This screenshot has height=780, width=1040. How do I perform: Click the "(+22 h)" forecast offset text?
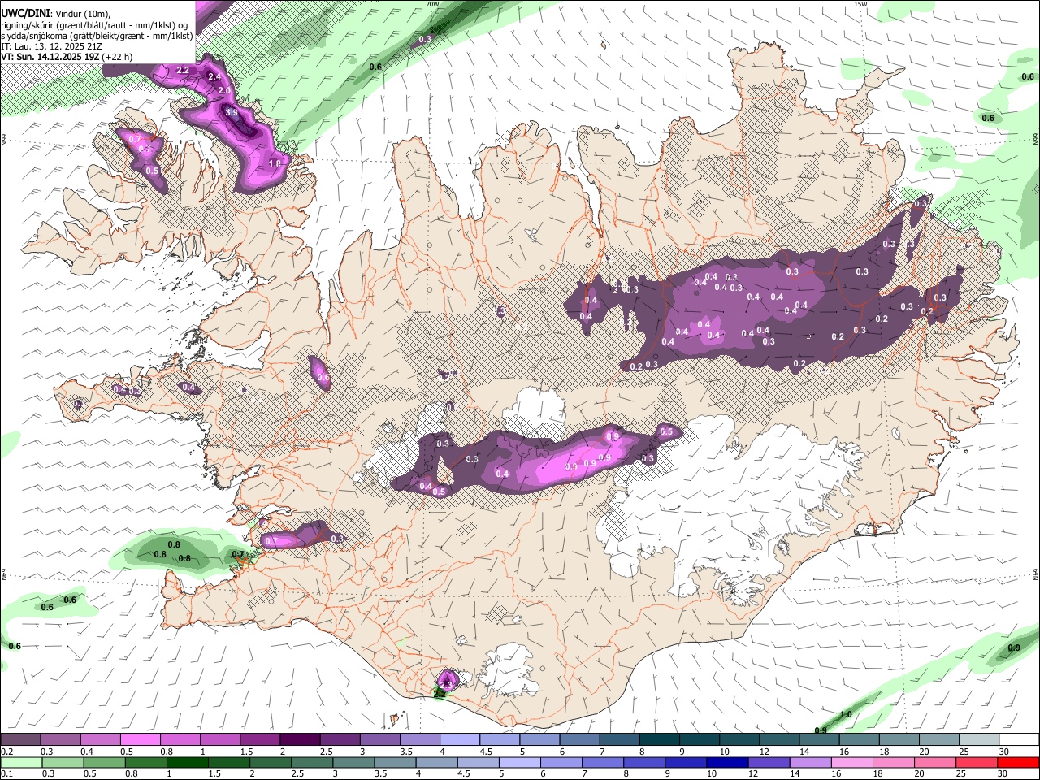tap(118, 57)
